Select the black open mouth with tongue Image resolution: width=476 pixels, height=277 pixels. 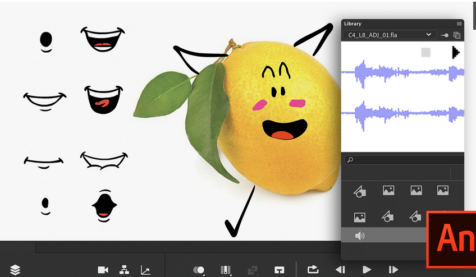[103, 99]
